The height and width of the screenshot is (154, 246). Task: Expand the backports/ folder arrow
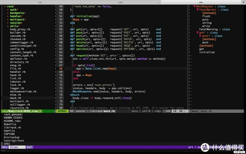click(8, 13)
